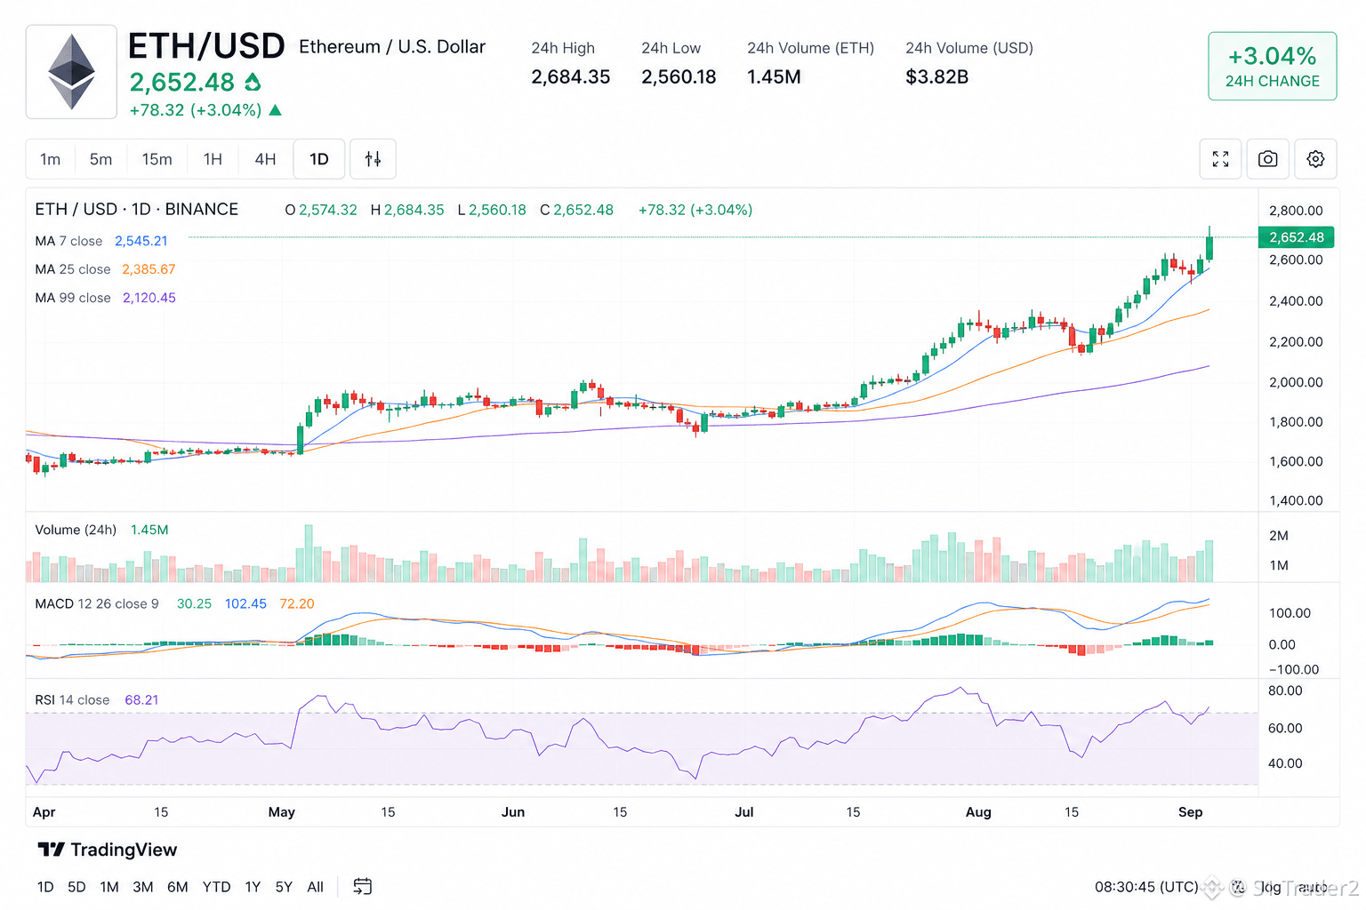Select the MACD 12 26 close 9 legend

point(97,603)
